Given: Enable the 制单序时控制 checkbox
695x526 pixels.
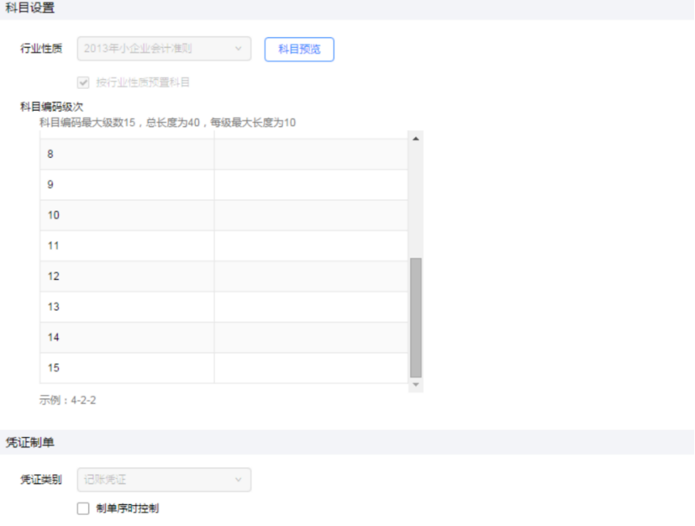Looking at the screenshot, I should pyautogui.click(x=83, y=508).
